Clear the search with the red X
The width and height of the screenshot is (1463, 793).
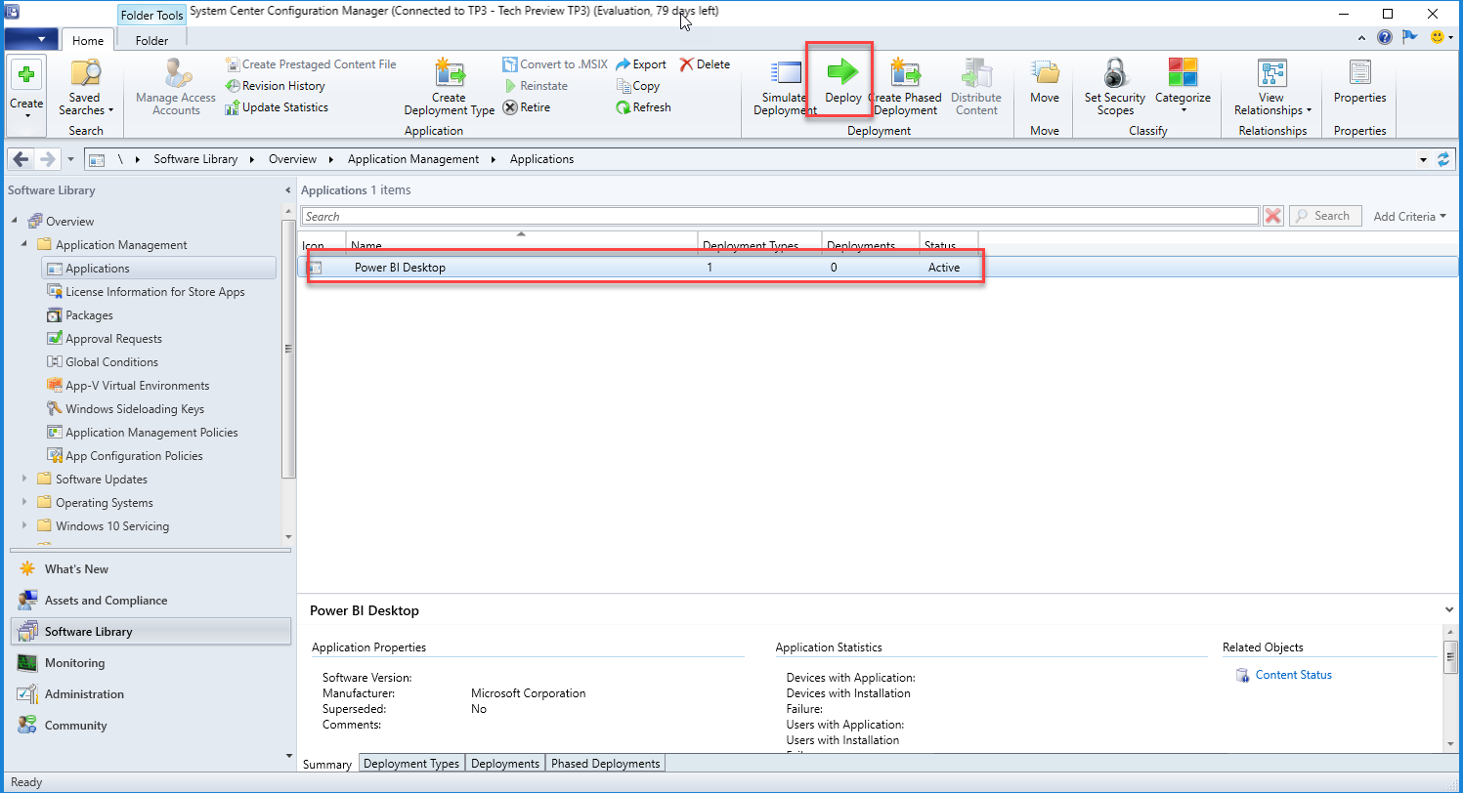(1272, 216)
